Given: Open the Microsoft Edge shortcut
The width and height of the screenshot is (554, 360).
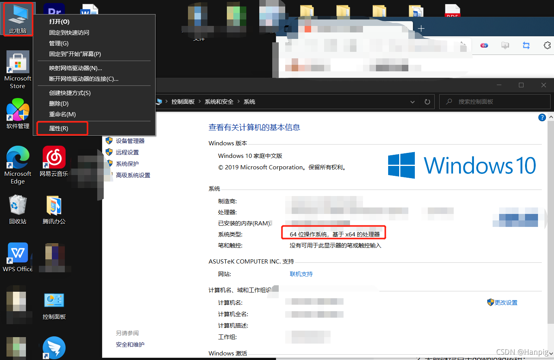Looking at the screenshot, I should pos(18,165).
